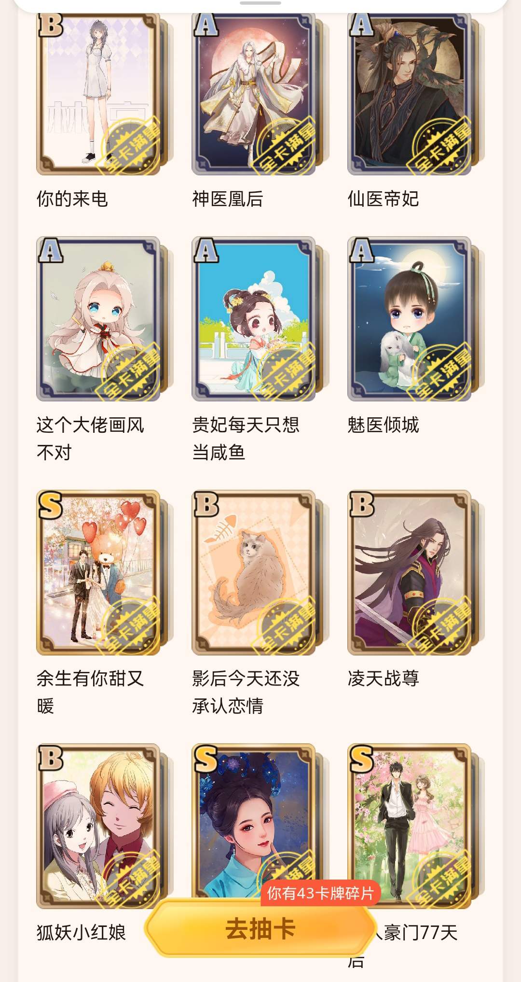Tap the 你有43卡牌碎片 badge

point(321,893)
